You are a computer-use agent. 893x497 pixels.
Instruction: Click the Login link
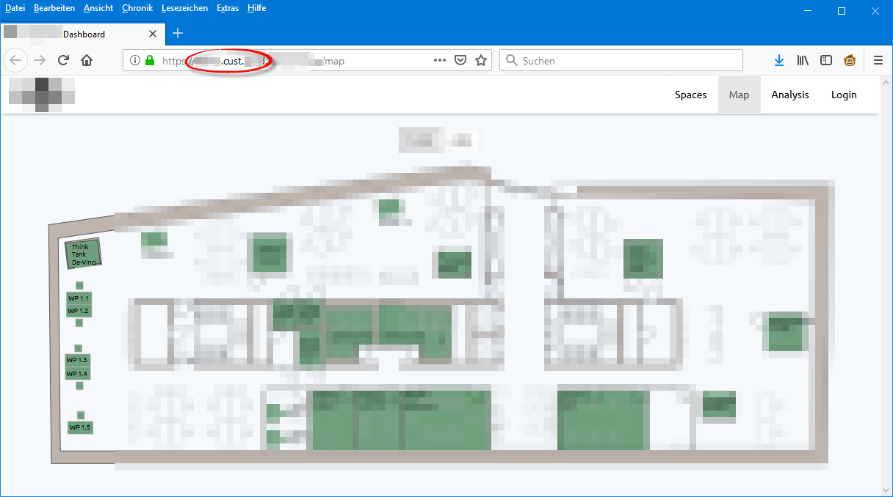[844, 95]
